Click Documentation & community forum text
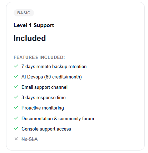The width and height of the screenshot is (148, 153). pos(58,118)
